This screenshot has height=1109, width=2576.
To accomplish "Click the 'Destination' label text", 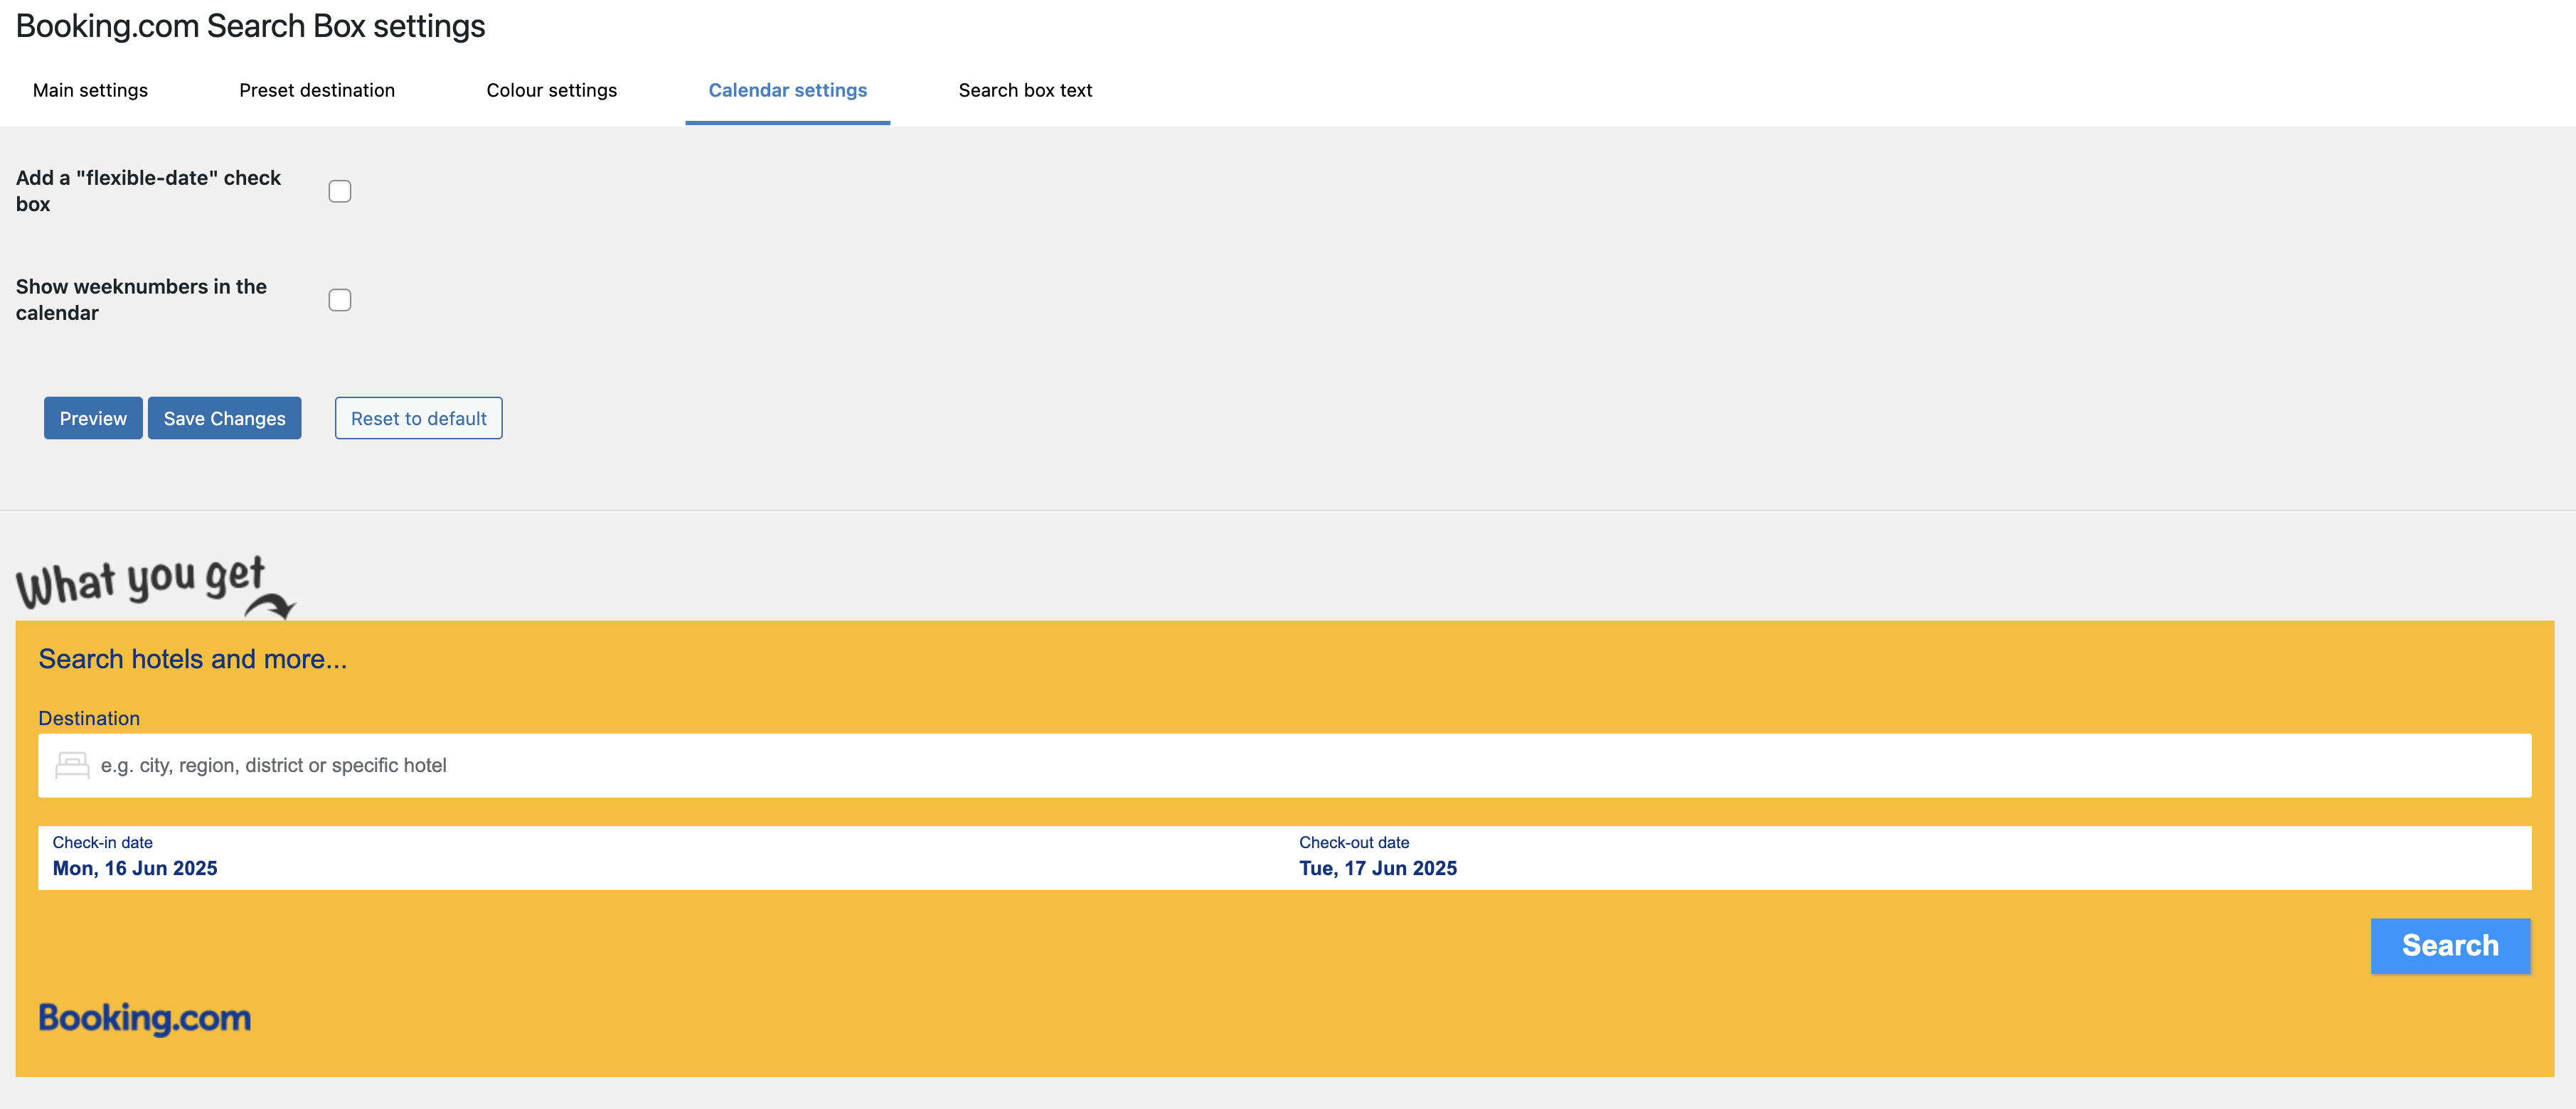I will tap(89, 718).
